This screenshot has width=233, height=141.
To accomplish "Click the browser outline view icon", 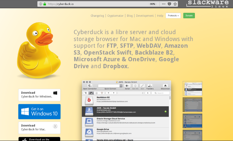I will pyautogui.click(x=86, y=93).
